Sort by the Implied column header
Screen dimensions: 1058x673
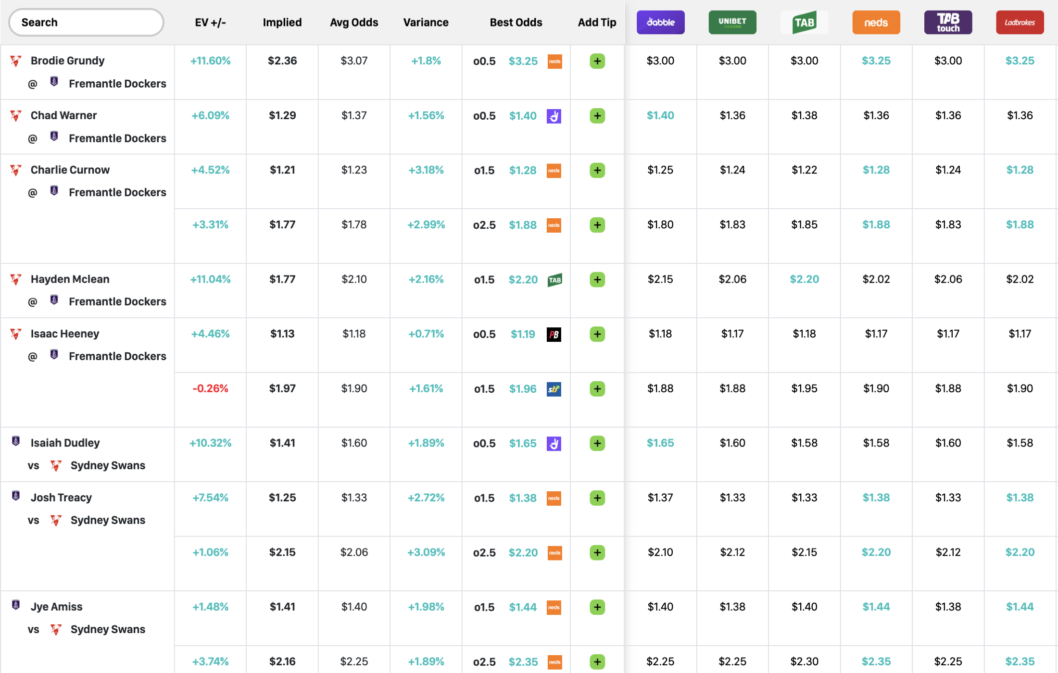[x=282, y=22]
